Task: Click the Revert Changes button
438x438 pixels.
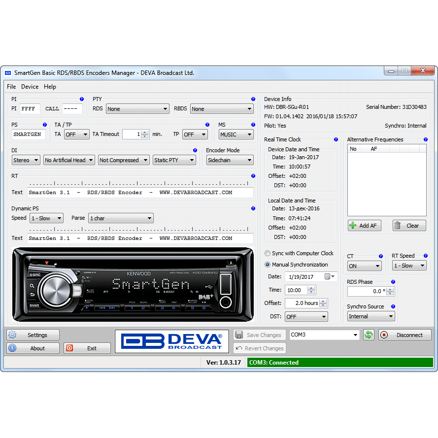Action: tap(260, 348)
